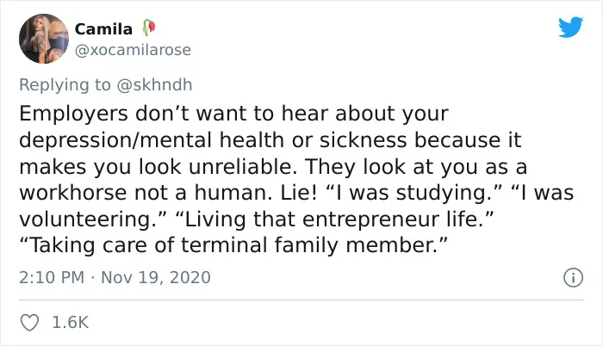Screen dimensions: 603x346
Task: Click the word "Employers" in the tweet
Action: click(73, 114)
